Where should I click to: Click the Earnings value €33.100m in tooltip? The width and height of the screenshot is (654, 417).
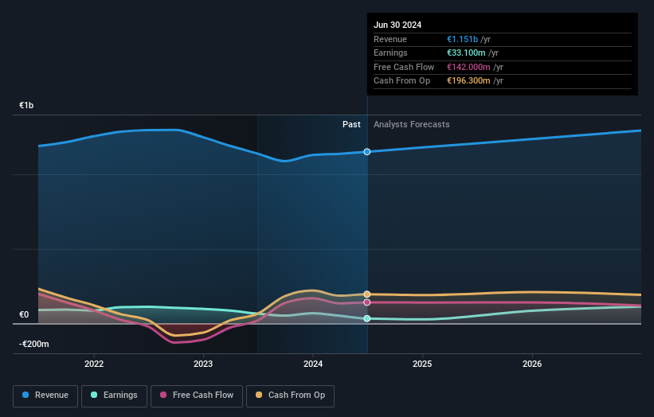[466, 53]
